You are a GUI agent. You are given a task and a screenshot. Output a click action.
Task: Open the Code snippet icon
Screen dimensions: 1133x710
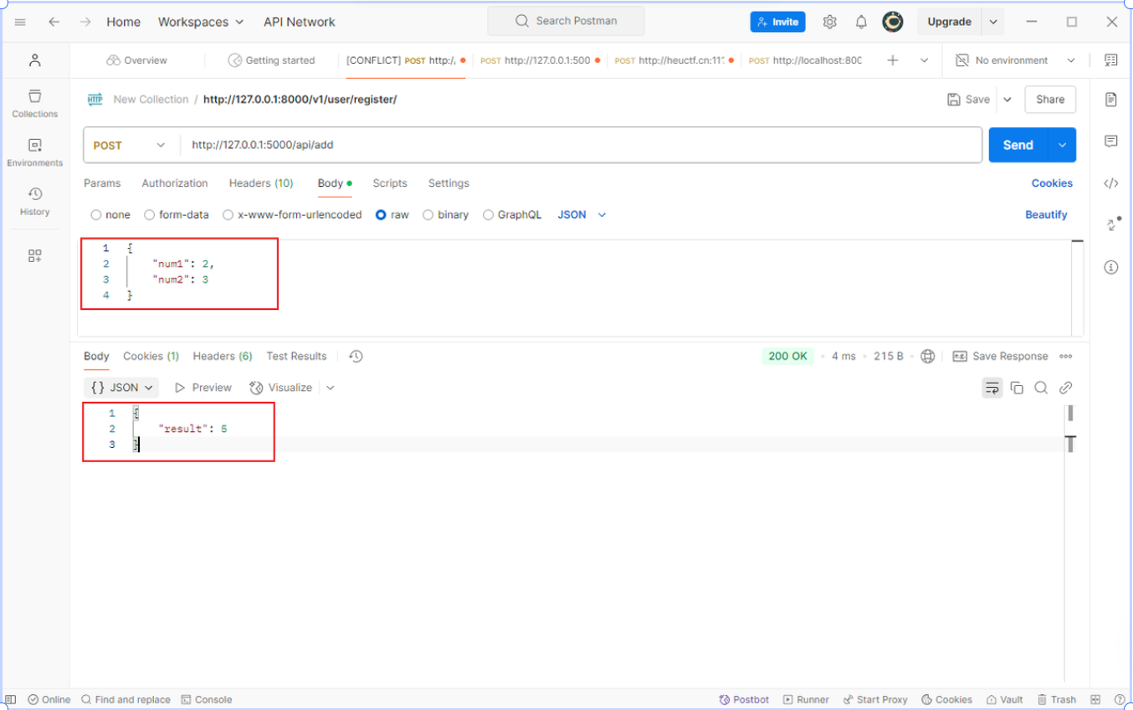(x=1110, y=183)
